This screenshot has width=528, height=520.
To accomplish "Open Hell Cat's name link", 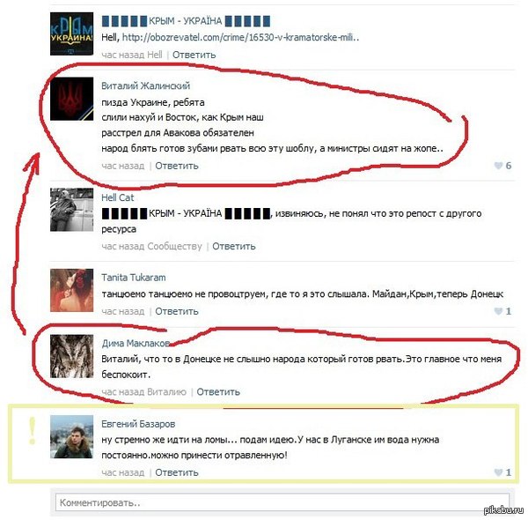I will [118, 197].
